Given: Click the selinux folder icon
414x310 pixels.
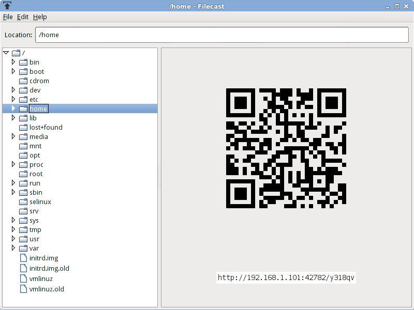Looking at the screenshot, I should [23, 202].
